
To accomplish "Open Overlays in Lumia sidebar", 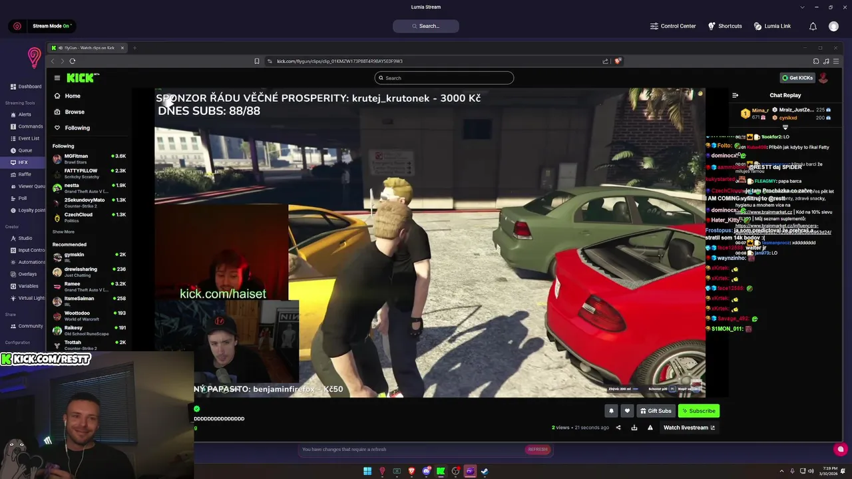I will coord(23,274).
